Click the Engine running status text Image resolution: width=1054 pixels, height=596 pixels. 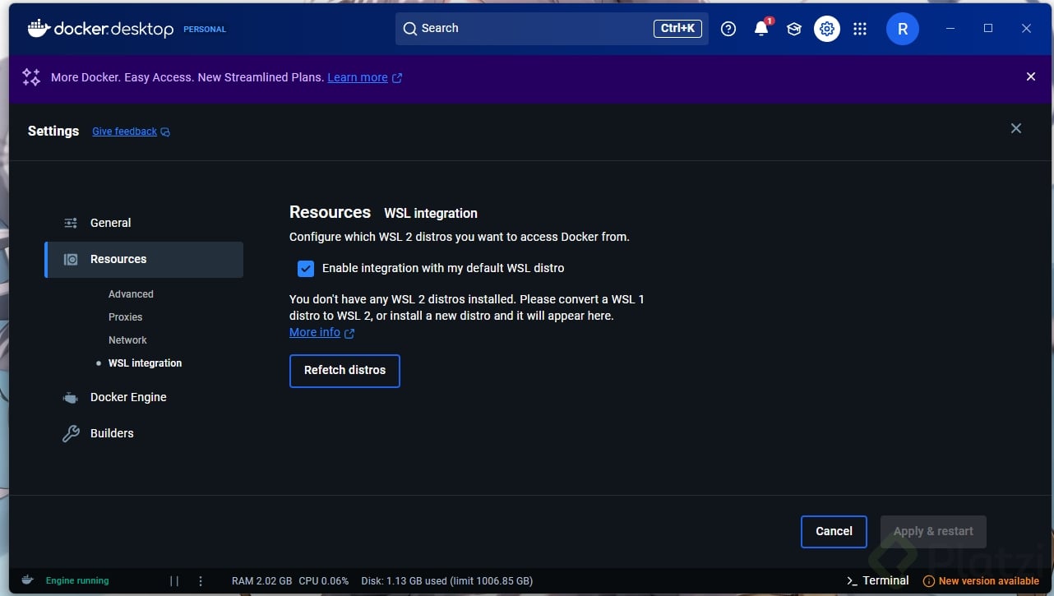coord(77,580)
